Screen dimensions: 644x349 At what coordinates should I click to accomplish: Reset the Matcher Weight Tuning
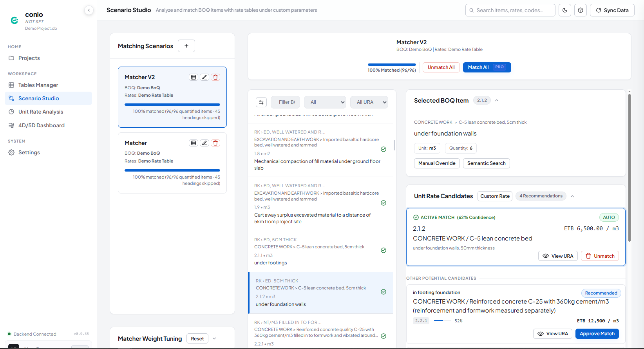pyautogui.click(x=197, y=339)
